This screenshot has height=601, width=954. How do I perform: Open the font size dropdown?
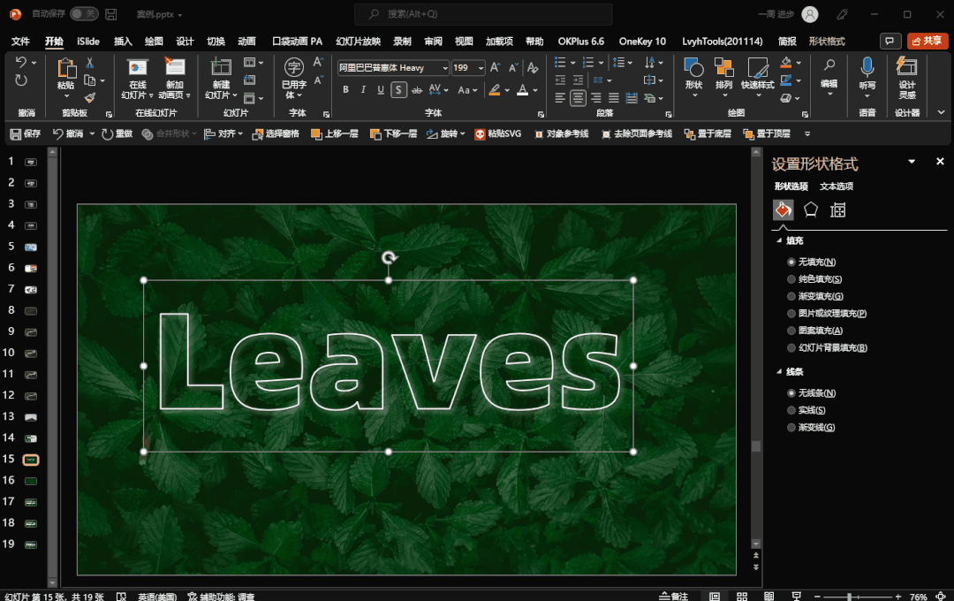tap(481, 67)
